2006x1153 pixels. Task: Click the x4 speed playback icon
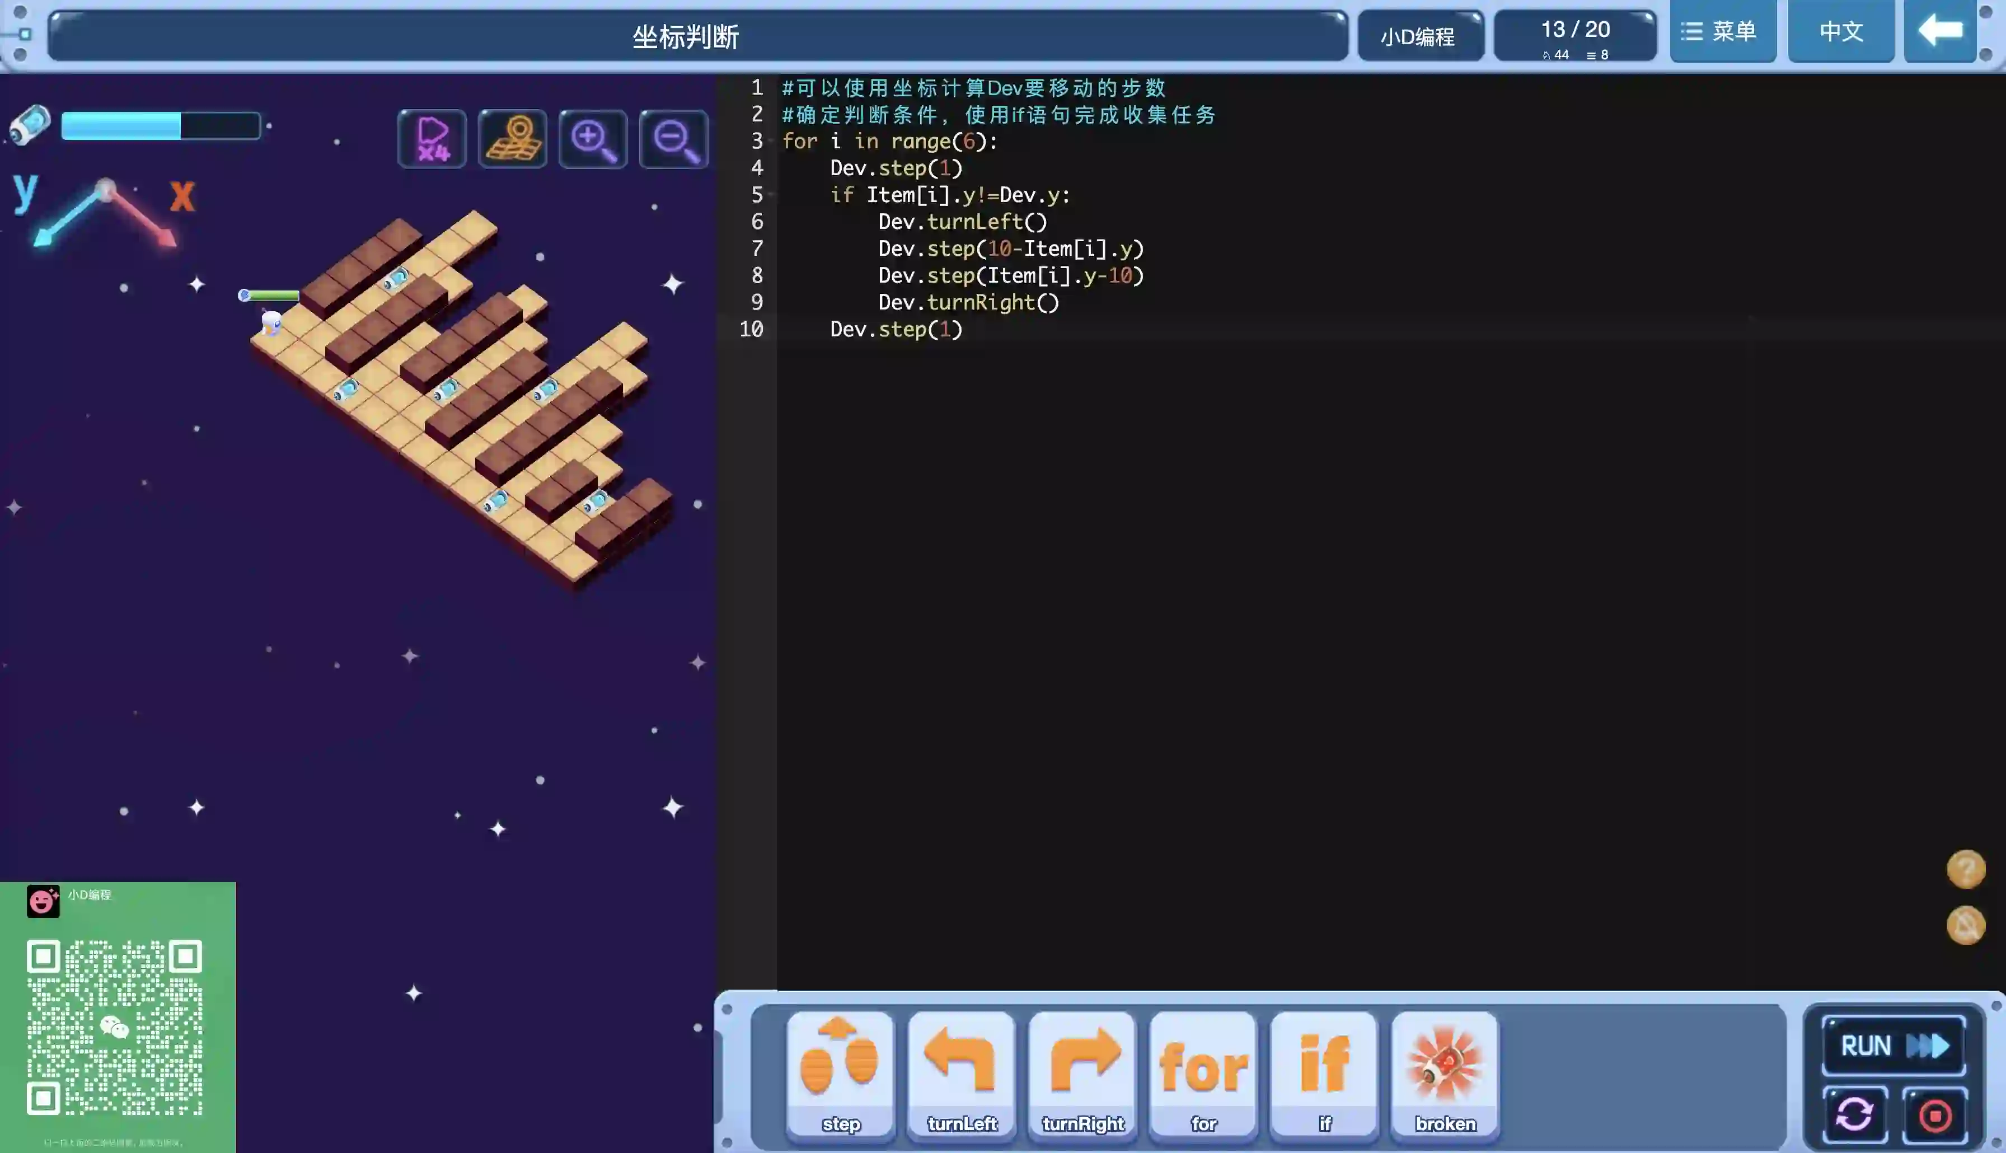point(432,139)
